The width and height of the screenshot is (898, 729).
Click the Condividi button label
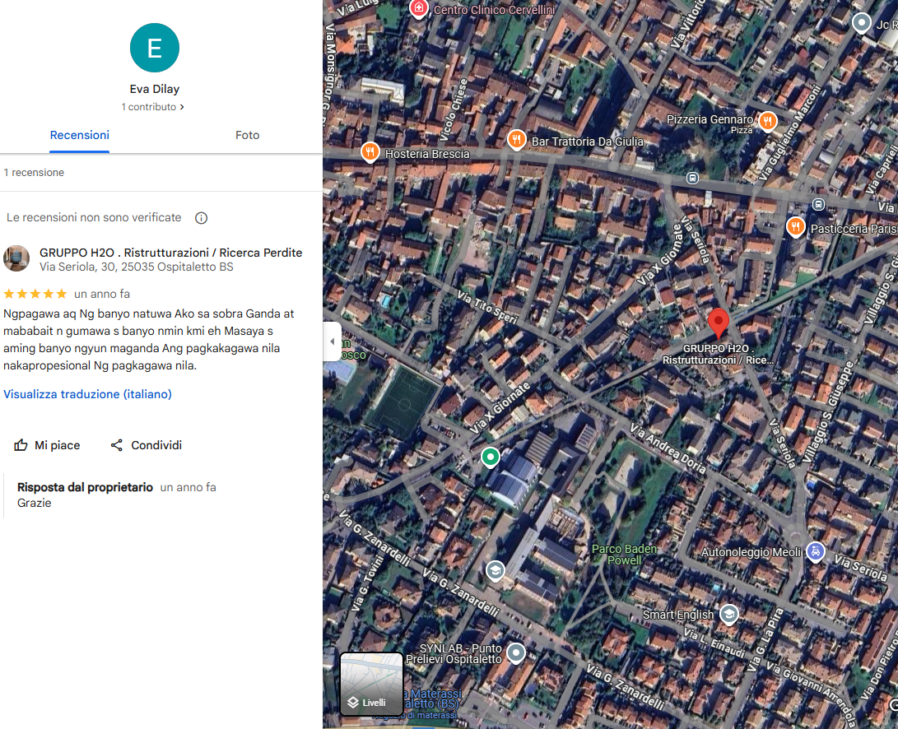[x=156, y=445]
